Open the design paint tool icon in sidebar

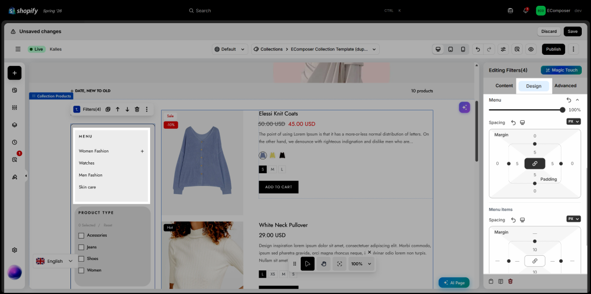tap(14, 177)
